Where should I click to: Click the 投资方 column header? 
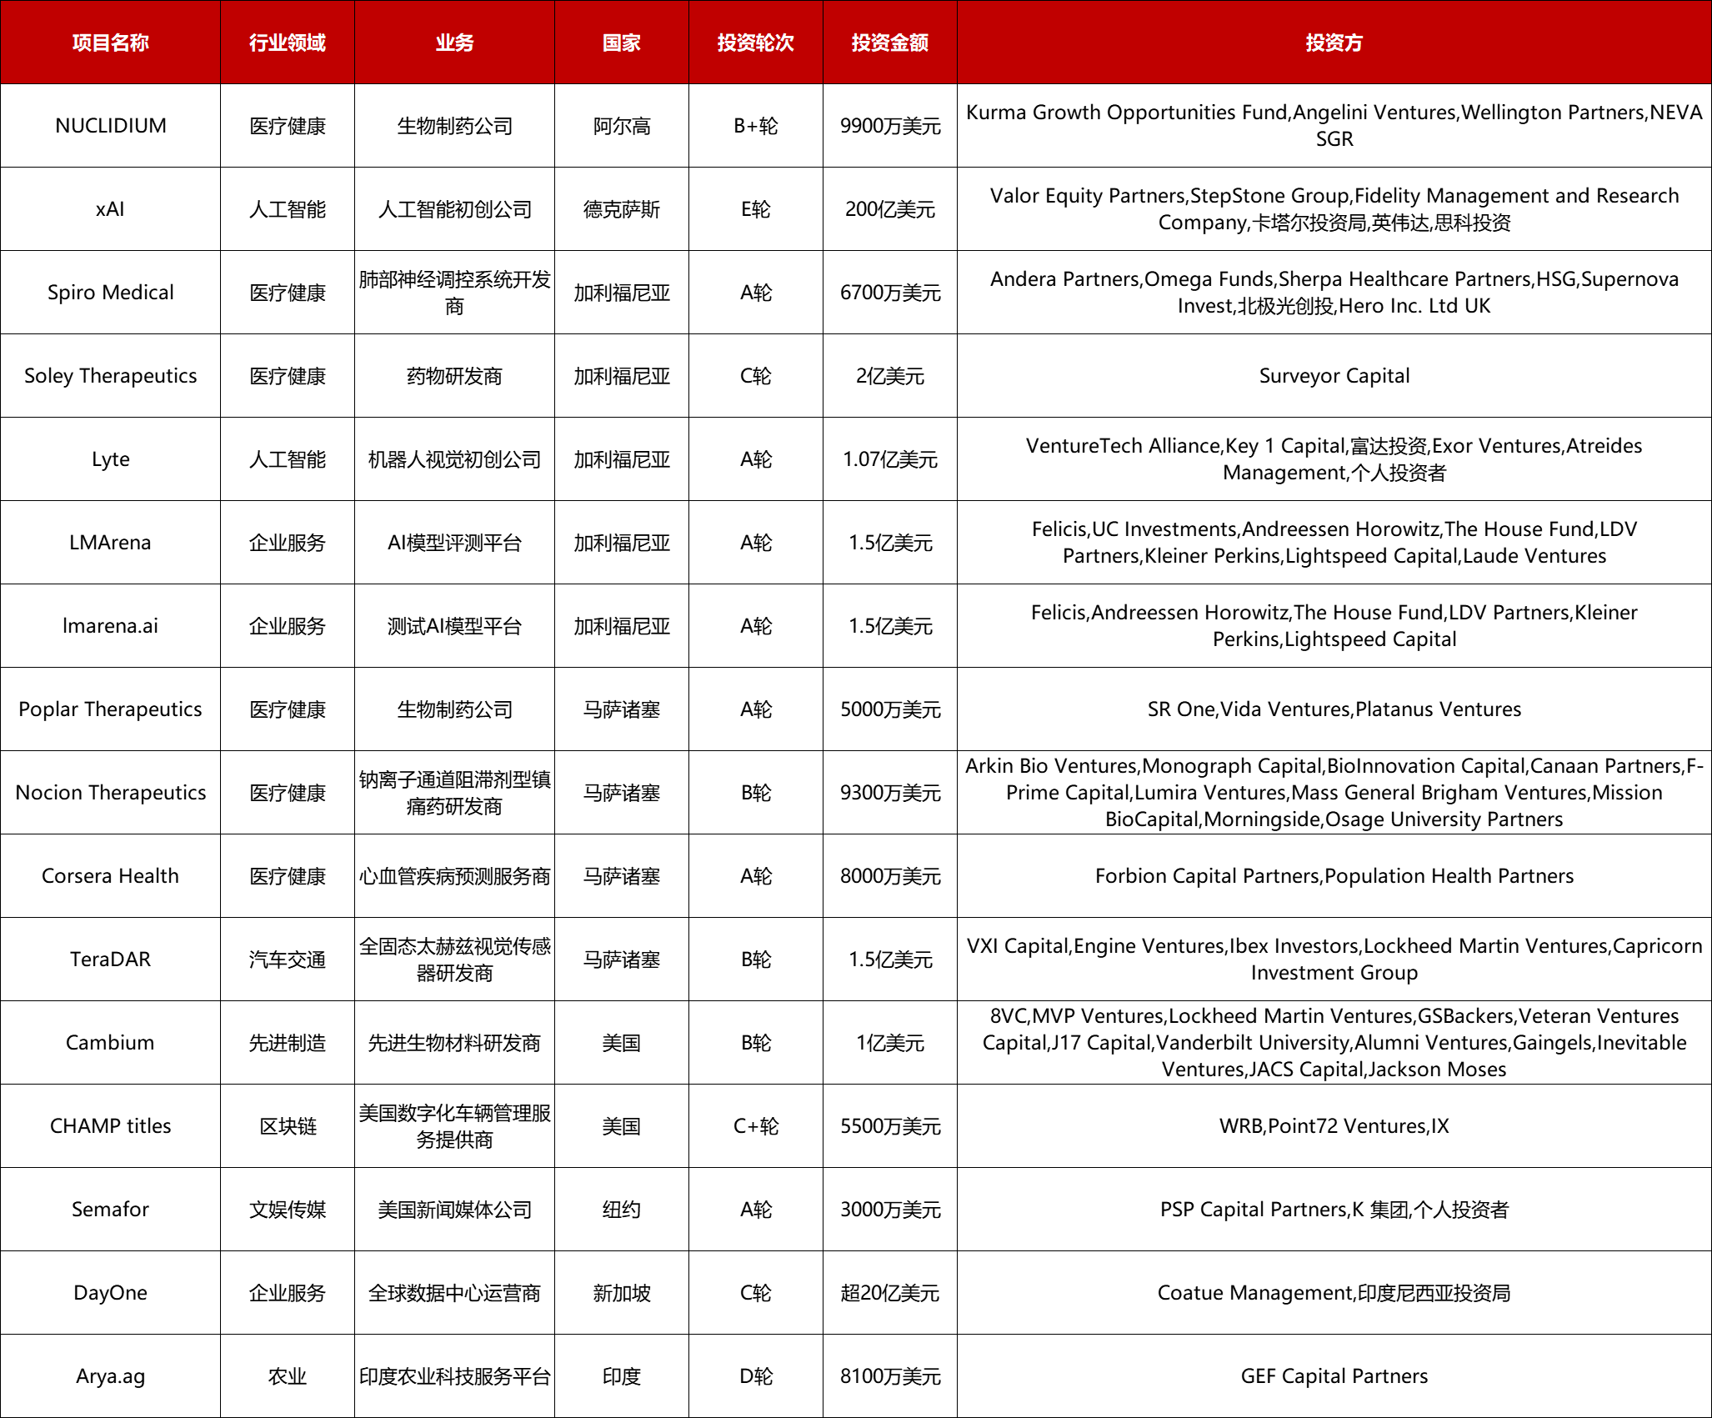pyautogui.click(x=1334, y=43)
